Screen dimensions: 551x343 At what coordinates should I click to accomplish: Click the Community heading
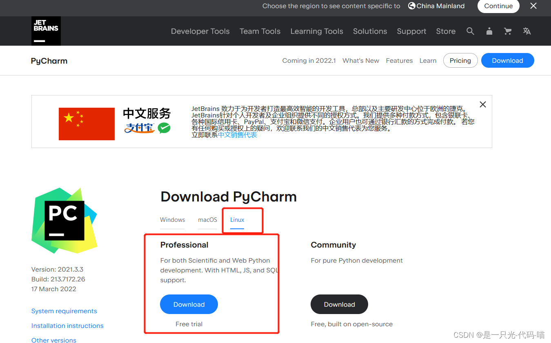click(x=333, y=245)
